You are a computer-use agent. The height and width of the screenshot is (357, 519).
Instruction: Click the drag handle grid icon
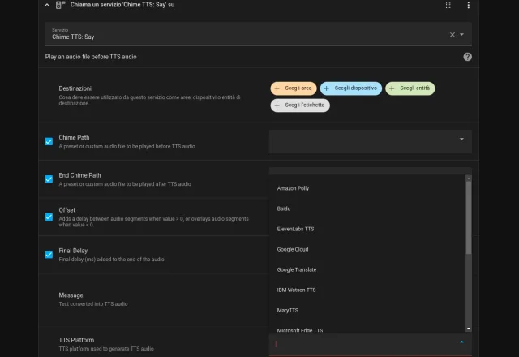click(448, 5)
